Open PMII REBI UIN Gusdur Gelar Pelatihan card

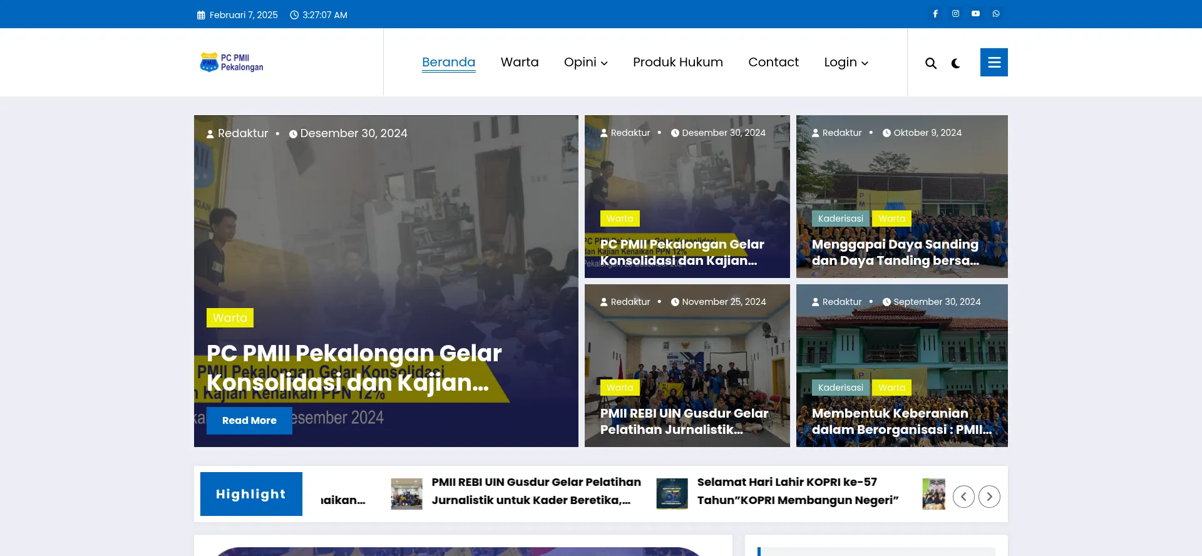click(x=684, y=421)
